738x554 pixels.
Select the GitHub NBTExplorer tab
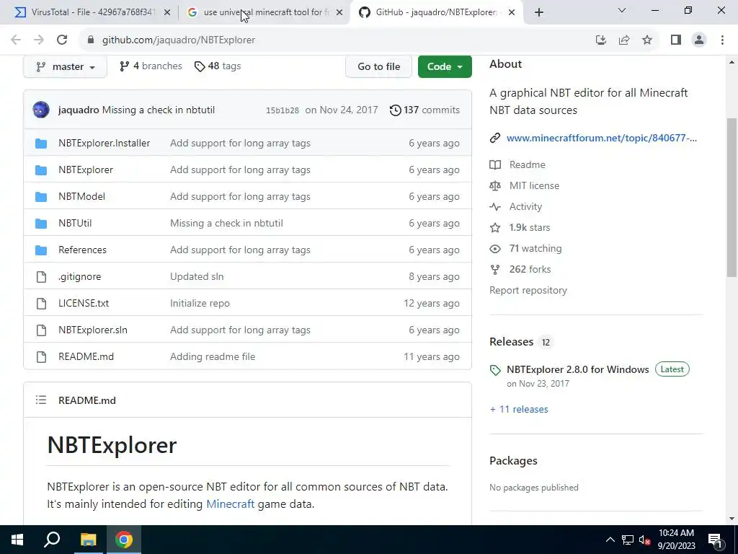click(x=436, y=12)
